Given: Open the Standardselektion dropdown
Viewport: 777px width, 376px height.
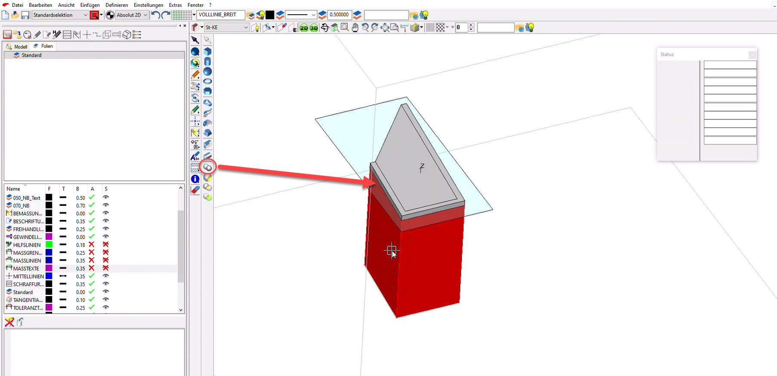Looking at the screenshot, I should click(x=60, y=15).
